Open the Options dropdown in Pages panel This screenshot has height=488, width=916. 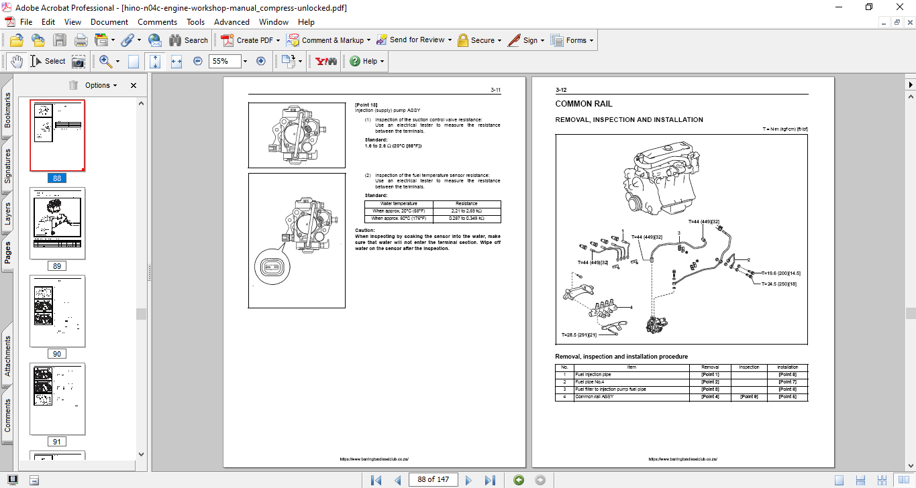(x=101, y=85)
